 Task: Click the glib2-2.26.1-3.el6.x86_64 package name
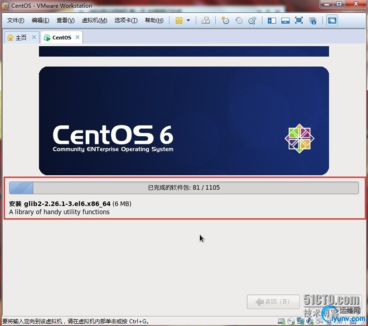click(x=67, y=204)
